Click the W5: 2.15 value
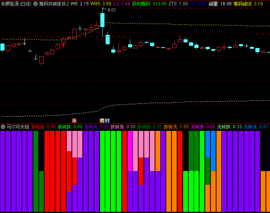Image resolution: width=270 pixels, height=213 pixels. [79, 4]
